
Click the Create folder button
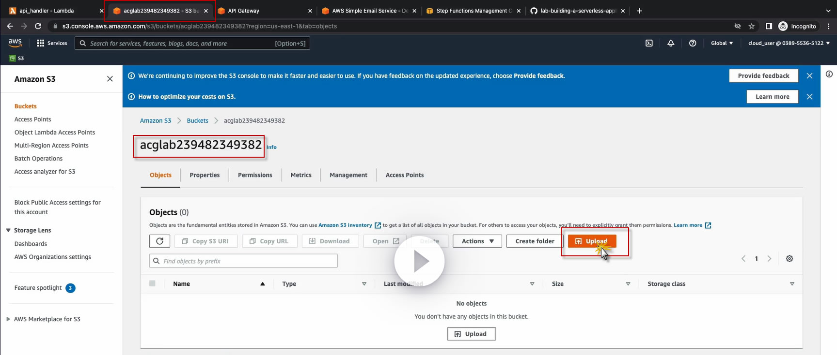click(x=535, y=241)
